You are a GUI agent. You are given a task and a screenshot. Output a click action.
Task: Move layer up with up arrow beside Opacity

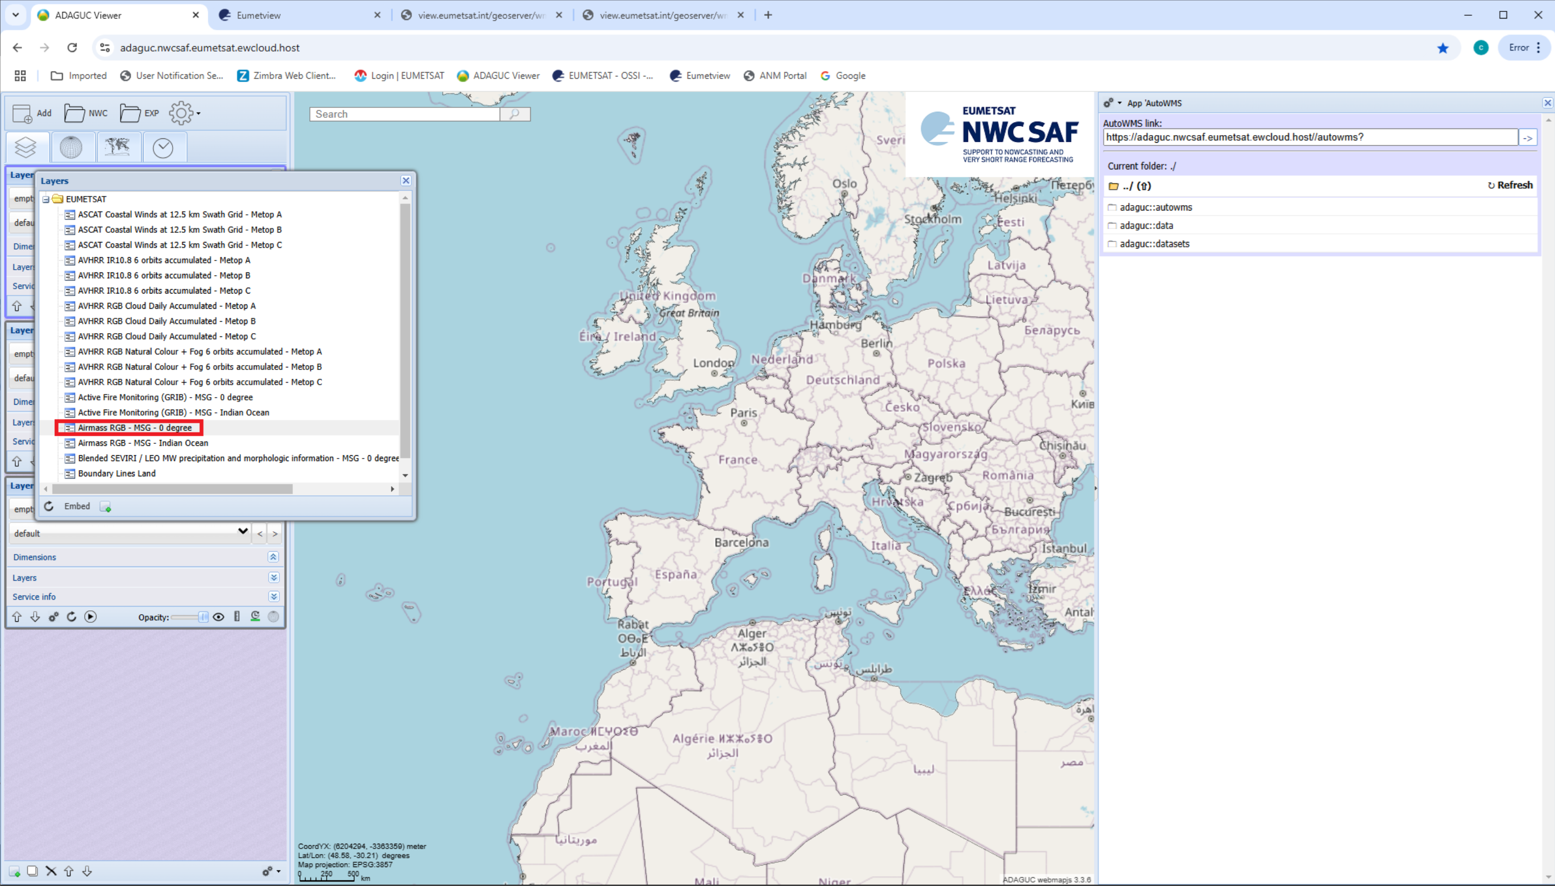coord(17,616)
